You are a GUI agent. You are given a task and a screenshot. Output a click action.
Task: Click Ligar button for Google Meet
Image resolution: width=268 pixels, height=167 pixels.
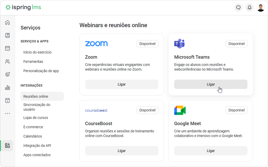(211, 151)
